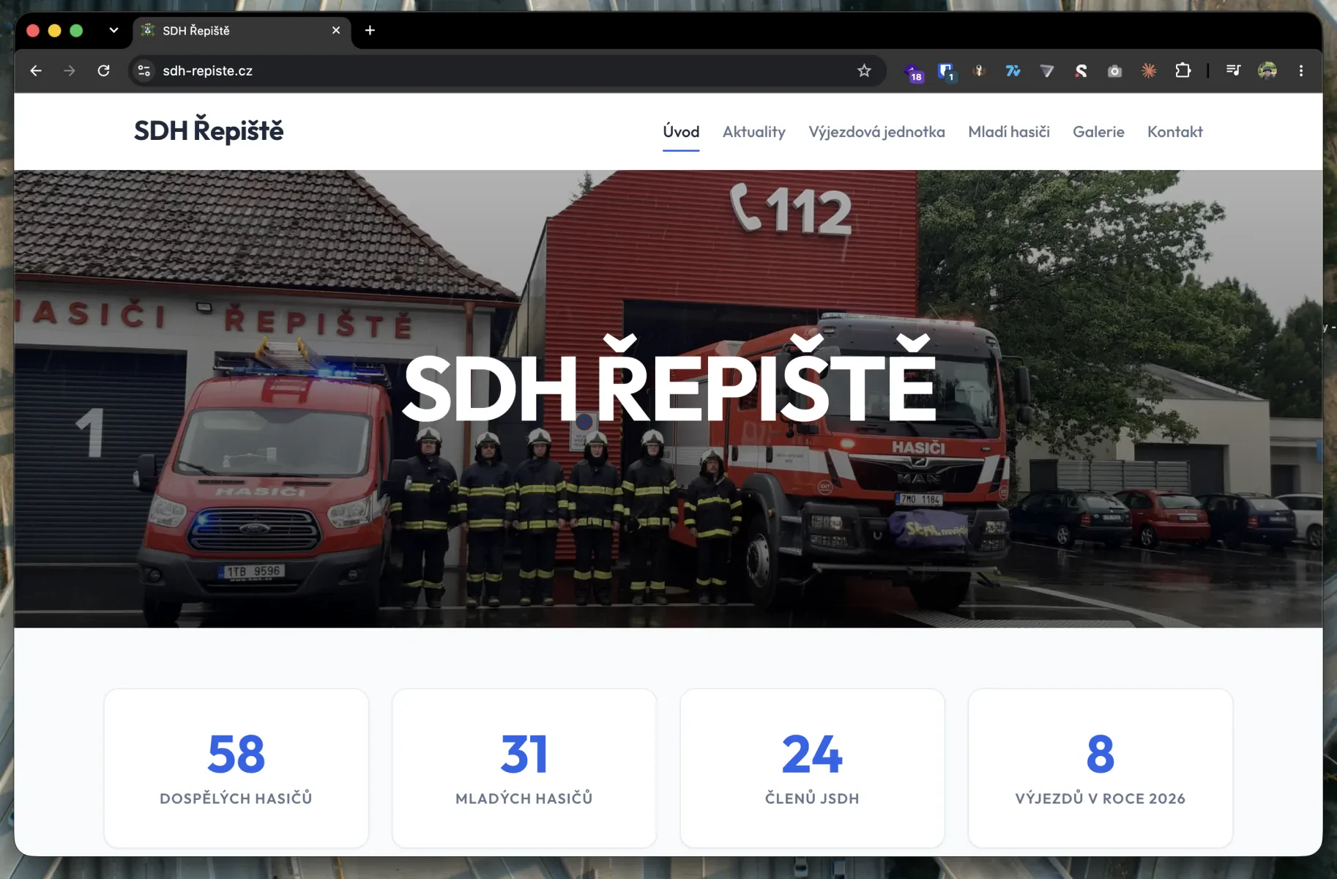Open the Galerie page link

[x=1098, y=132]
